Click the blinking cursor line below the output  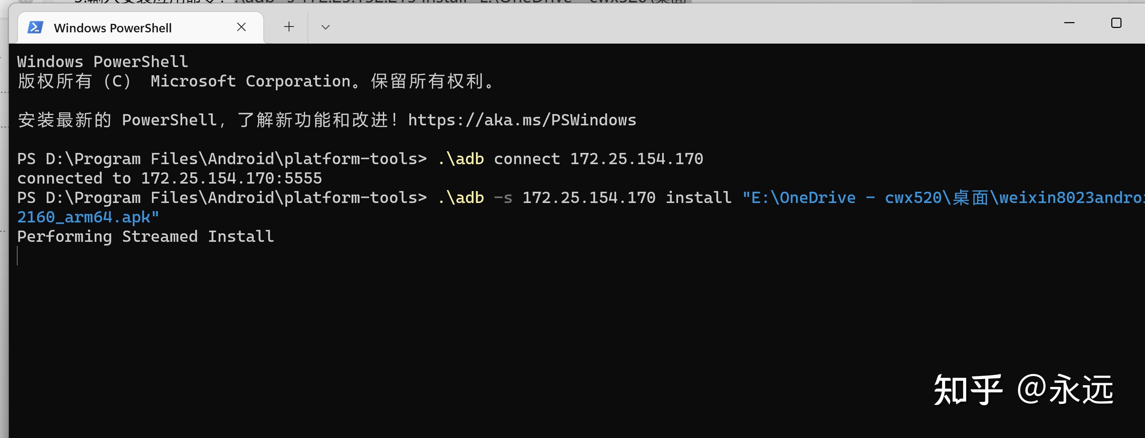click(x=18, y=256)
